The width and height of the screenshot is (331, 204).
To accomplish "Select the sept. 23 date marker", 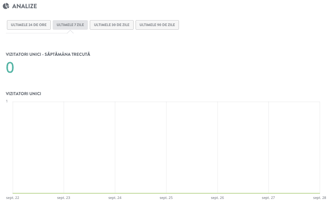I will click(x=64, y=198).
